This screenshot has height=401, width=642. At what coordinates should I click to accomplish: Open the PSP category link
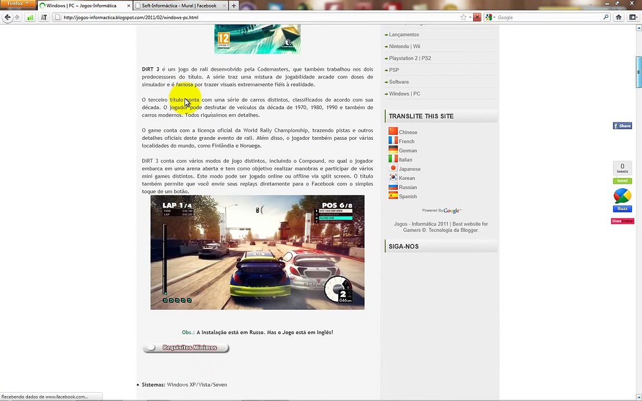[x=394, y=70]
